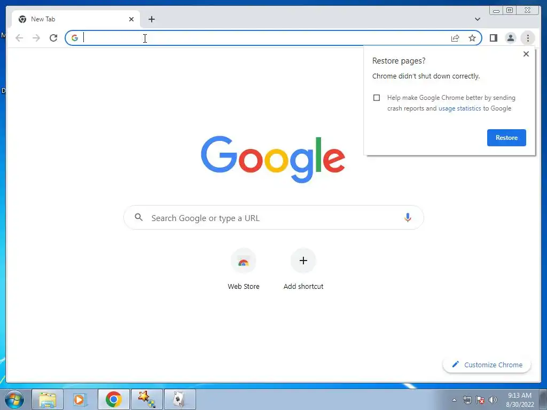
Task: Open the Solitaire cards taskbar icon
Action: tap(179, 399)
